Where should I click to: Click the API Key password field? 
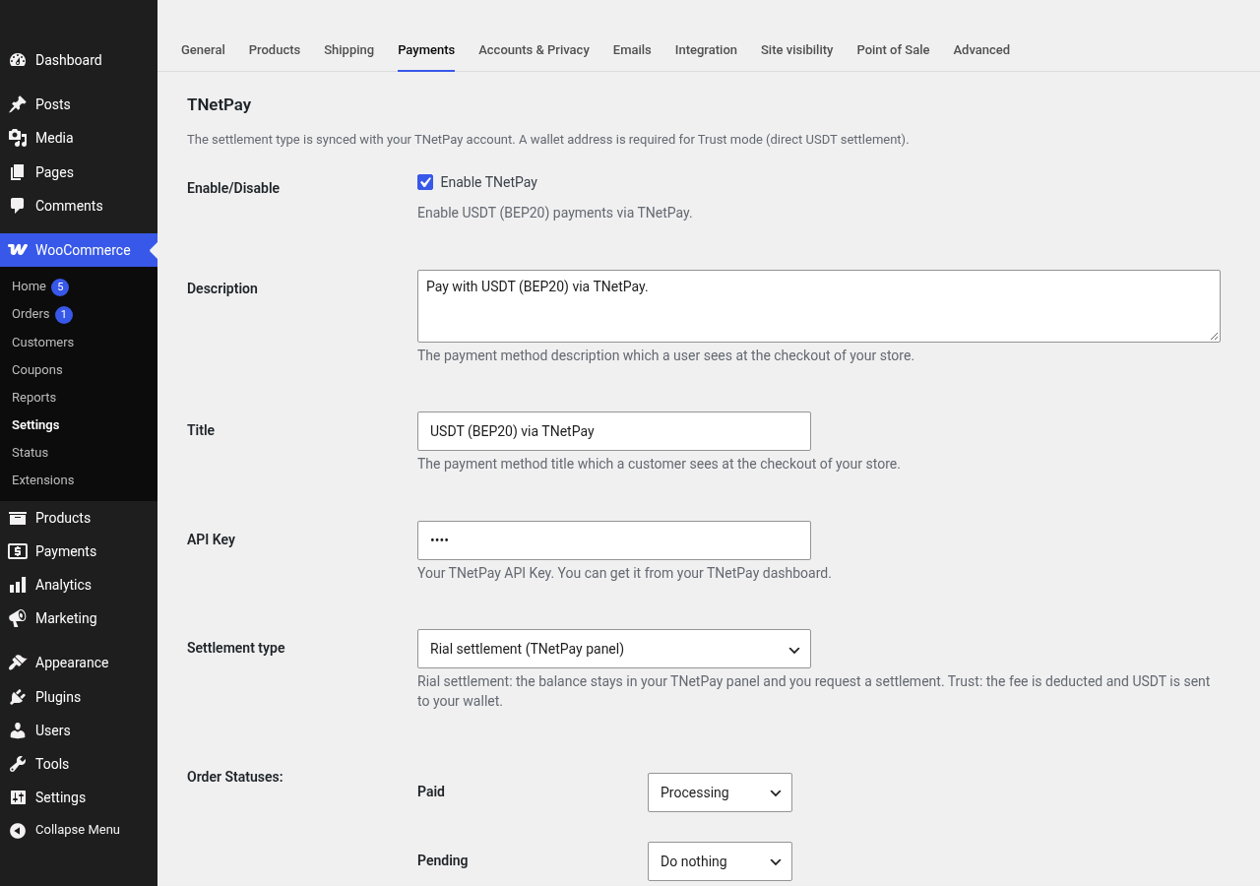click(x=614, y=540)
